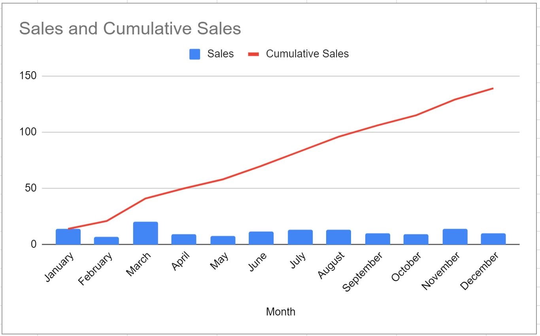Screen dimensions: 540x336
Task: Select the March sales bar
Action: (x=145, y=233)
